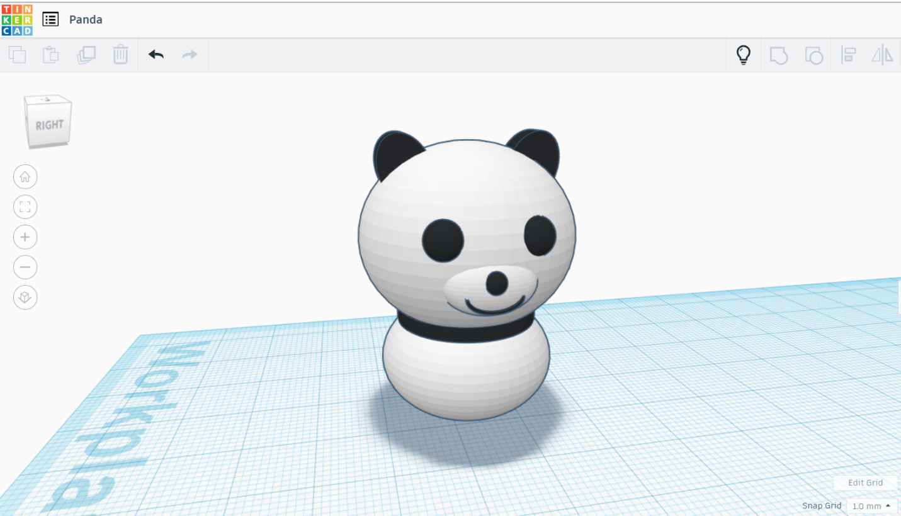Viewport: 901px width, 516px height.
Task: Click the Flip/Mirror tool icon
Action: tap(882, 55)
